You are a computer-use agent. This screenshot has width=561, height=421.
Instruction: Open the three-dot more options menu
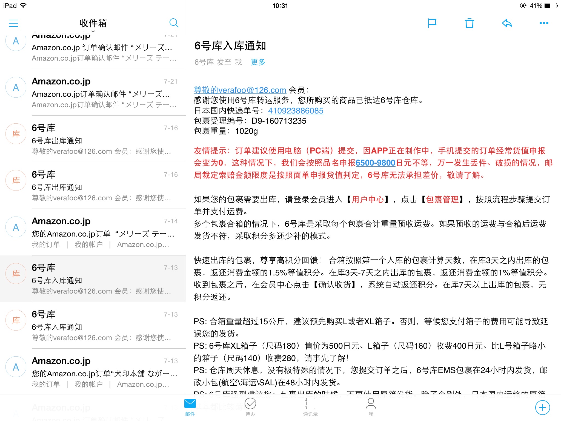pos(544,23)
